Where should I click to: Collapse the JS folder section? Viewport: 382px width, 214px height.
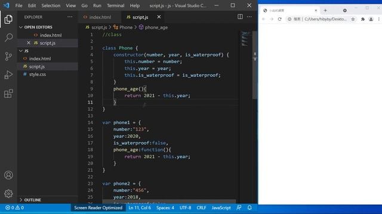(21, 51)
